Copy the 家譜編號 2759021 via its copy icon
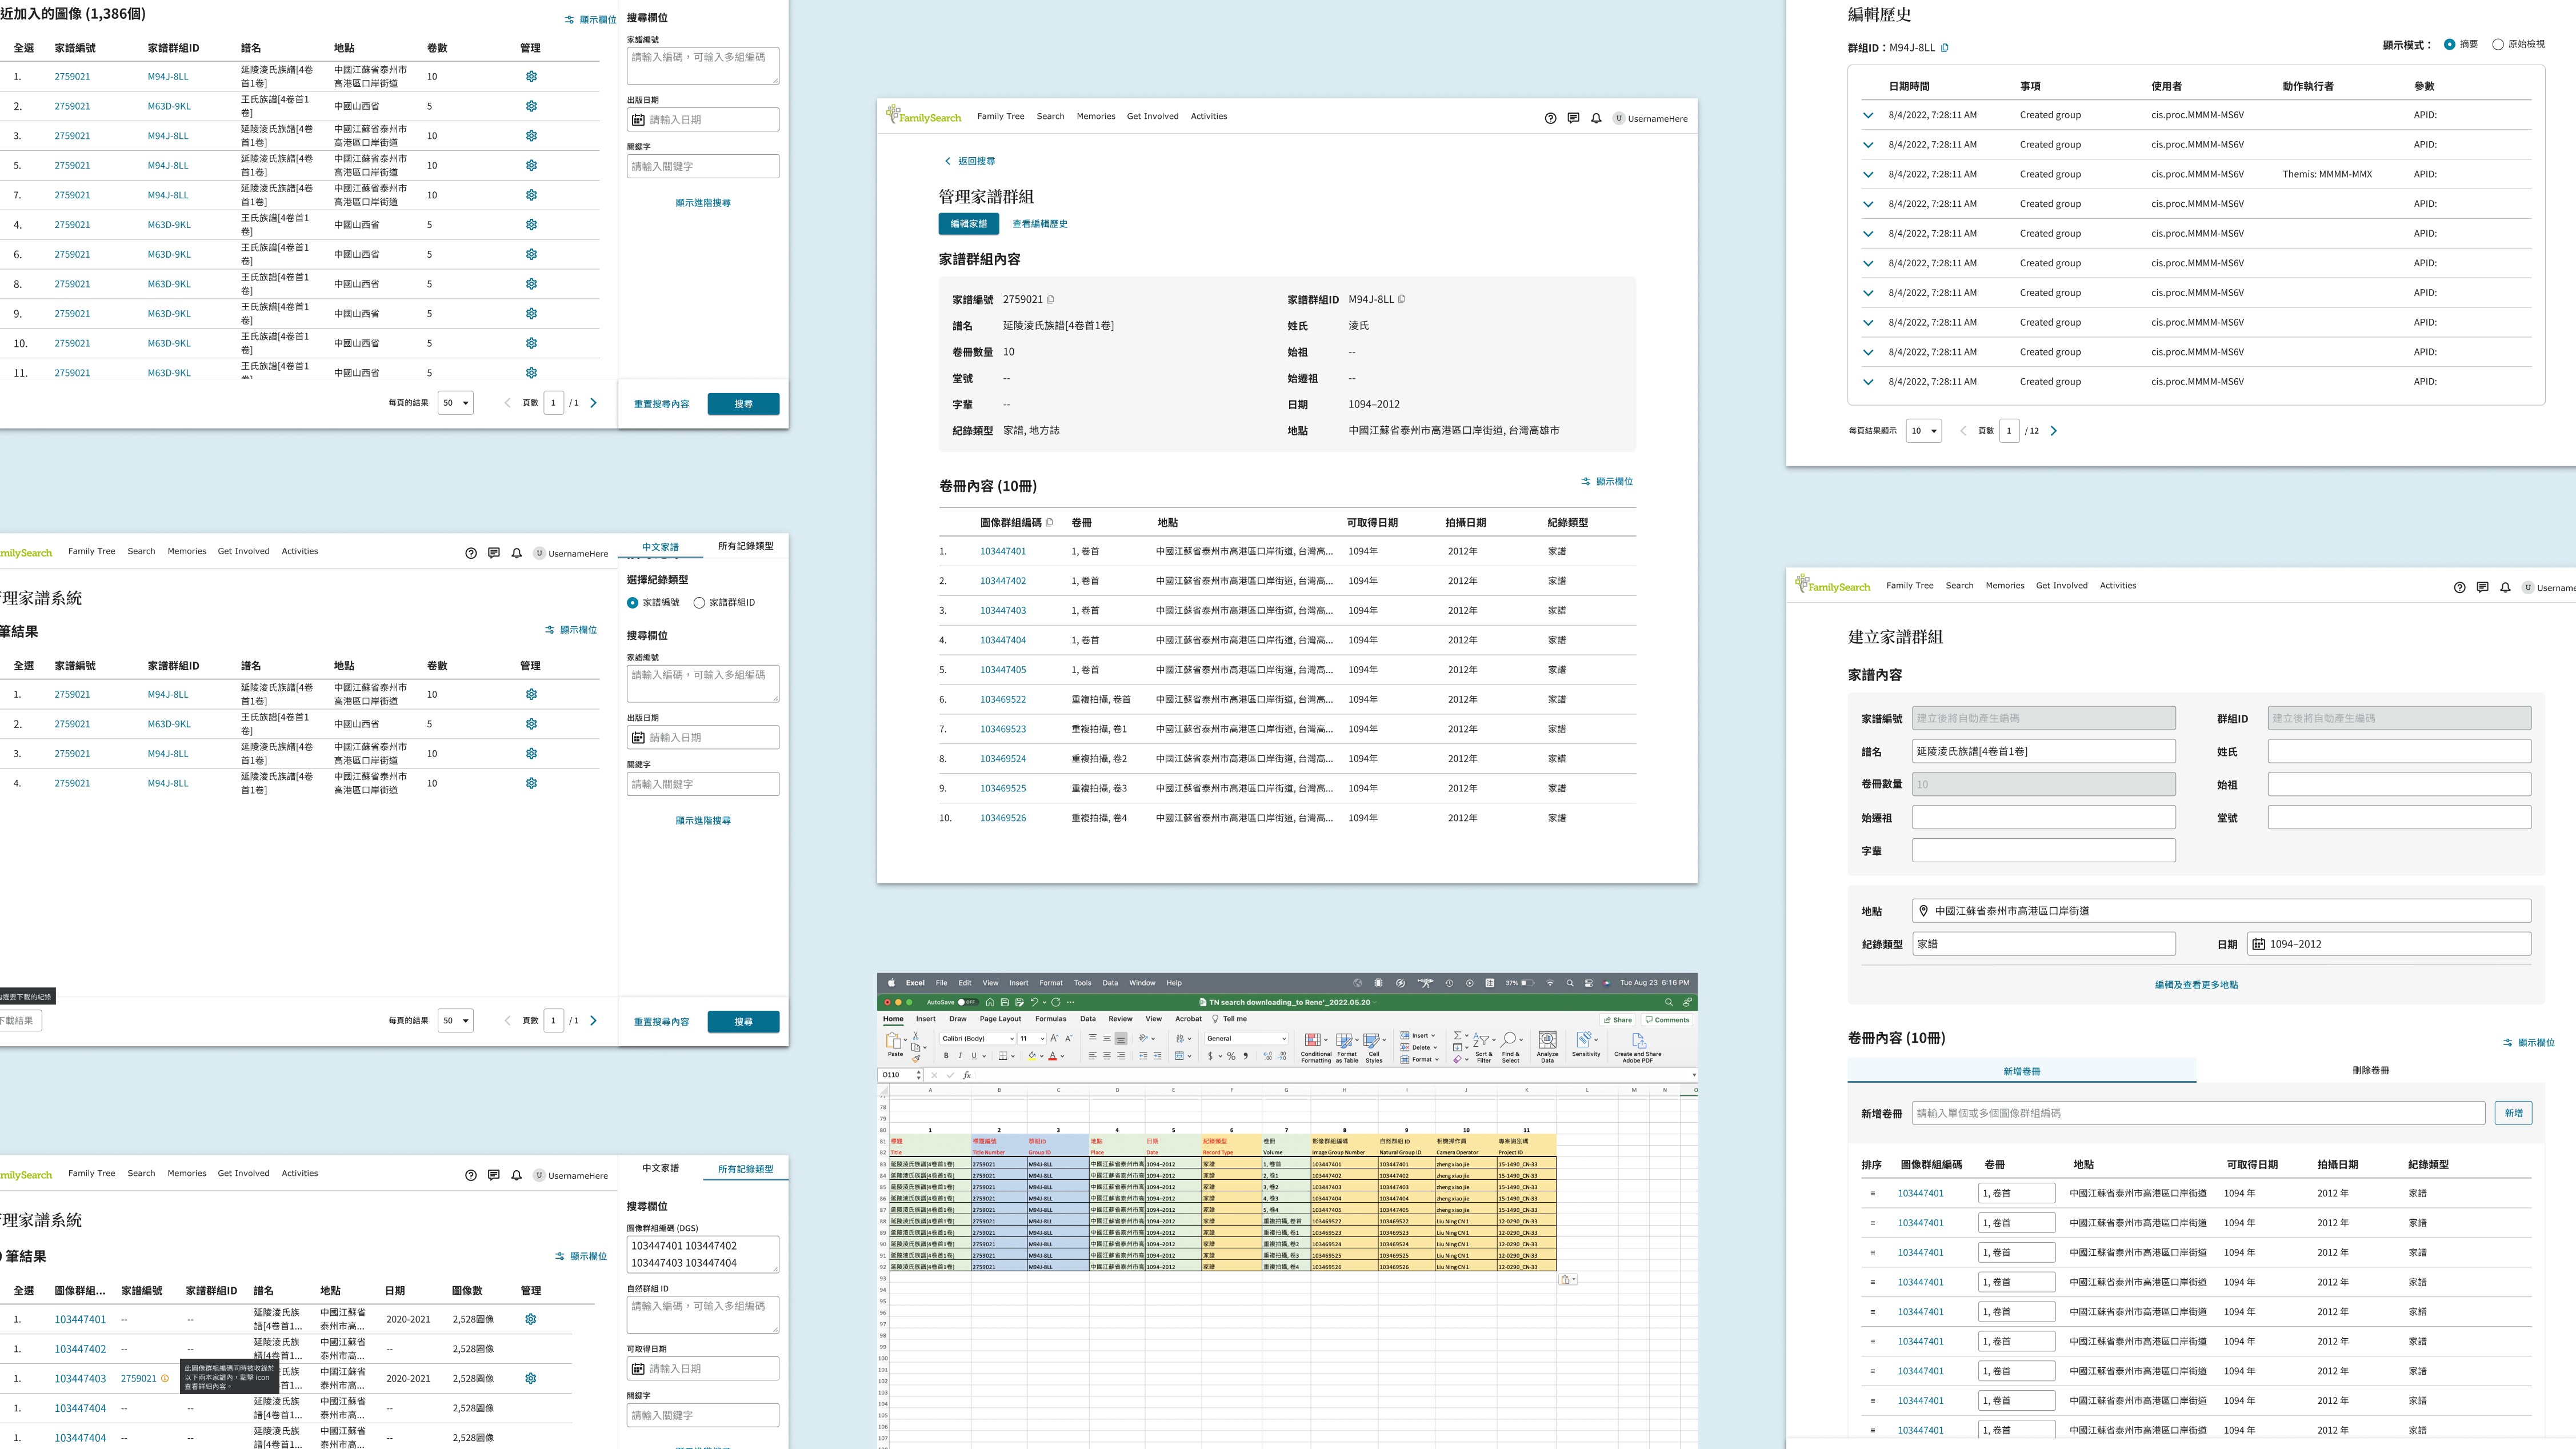Viewport: 2576px width, 1449px height. [1050, 299]
